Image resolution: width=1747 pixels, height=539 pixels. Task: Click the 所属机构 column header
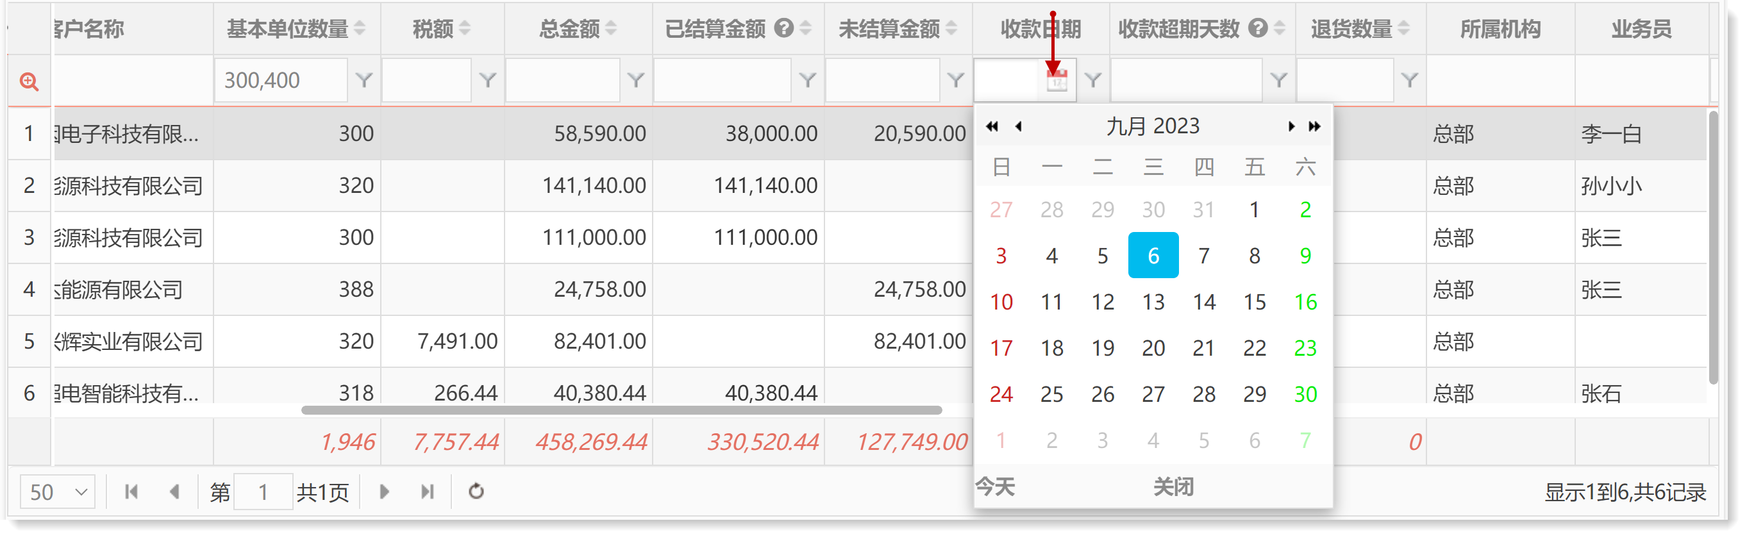(x=1500, y=28)
